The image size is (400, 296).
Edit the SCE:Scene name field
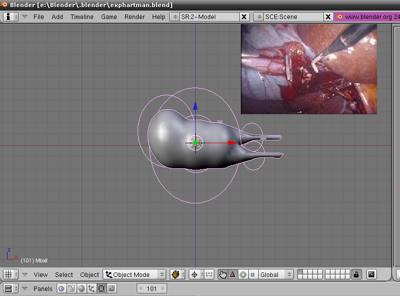294,17
